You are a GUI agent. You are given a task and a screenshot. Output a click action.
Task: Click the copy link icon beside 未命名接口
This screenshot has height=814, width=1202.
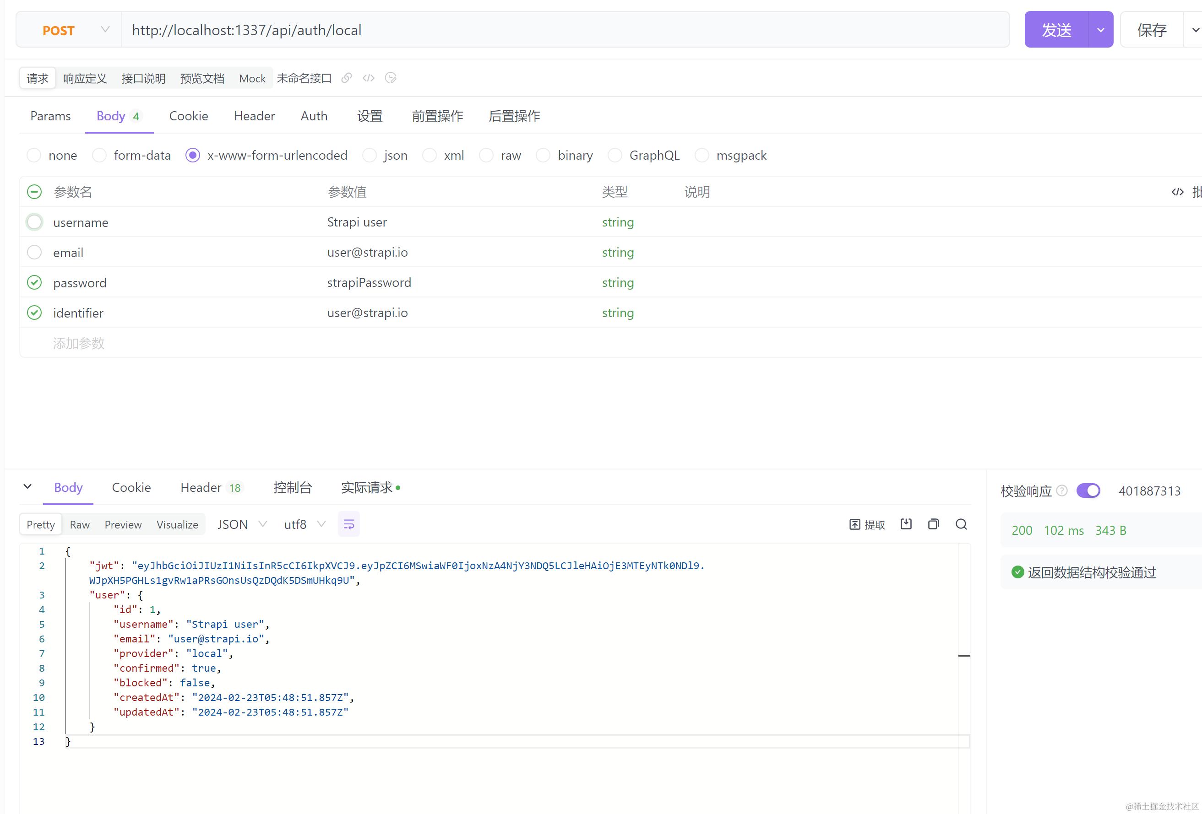[x=347, y=78]
